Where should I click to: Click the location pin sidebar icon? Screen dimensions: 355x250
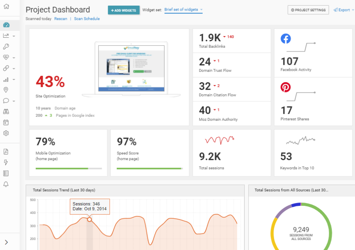pyautogui.click(x=6, y=90)
